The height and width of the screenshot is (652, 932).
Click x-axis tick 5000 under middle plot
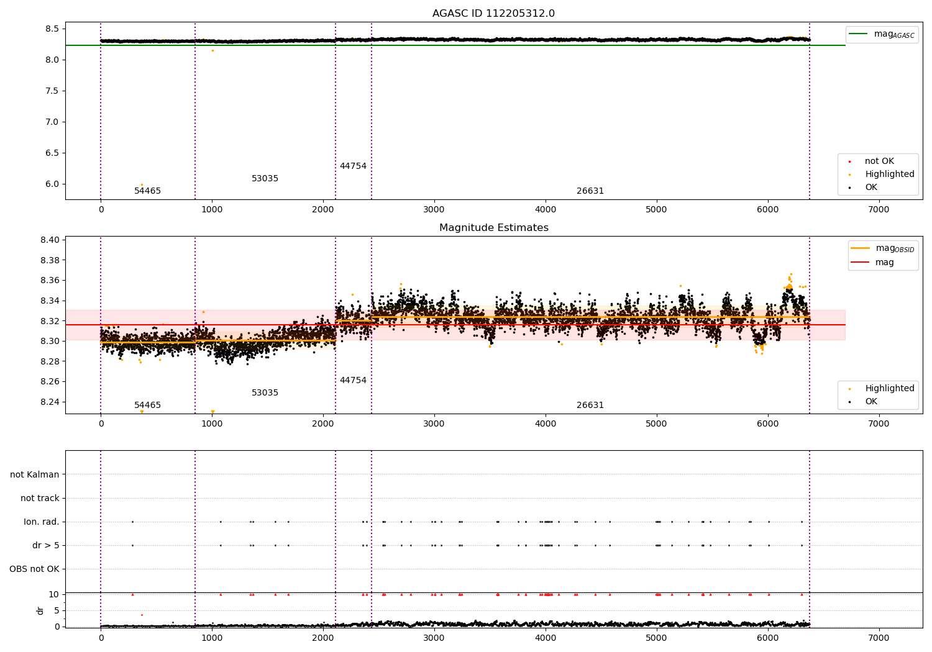click(657, 424)
